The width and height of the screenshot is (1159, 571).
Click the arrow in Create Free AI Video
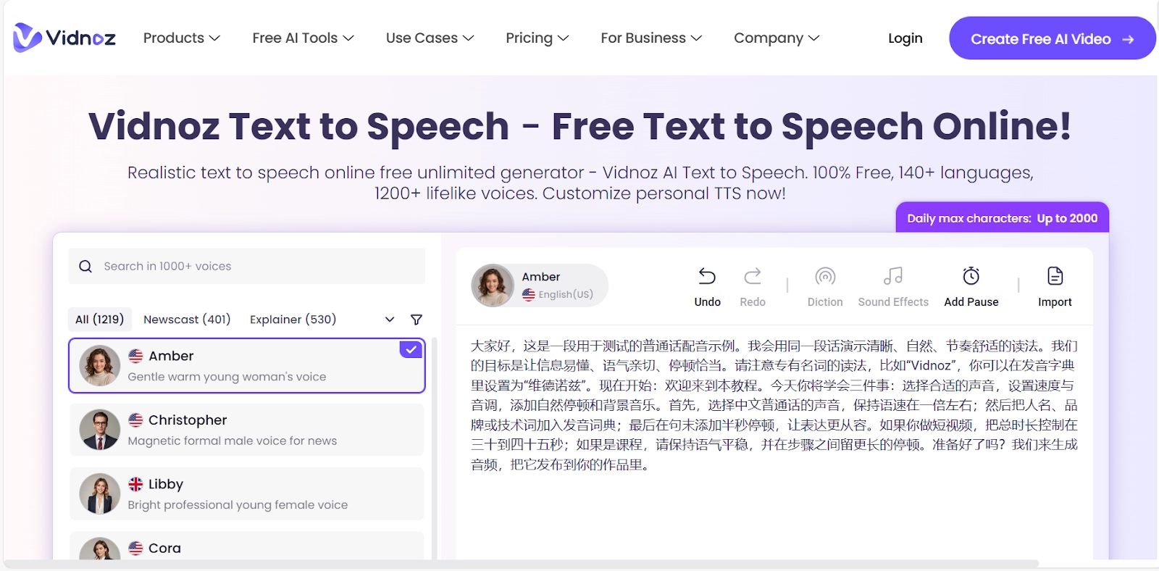(1128, 39)
